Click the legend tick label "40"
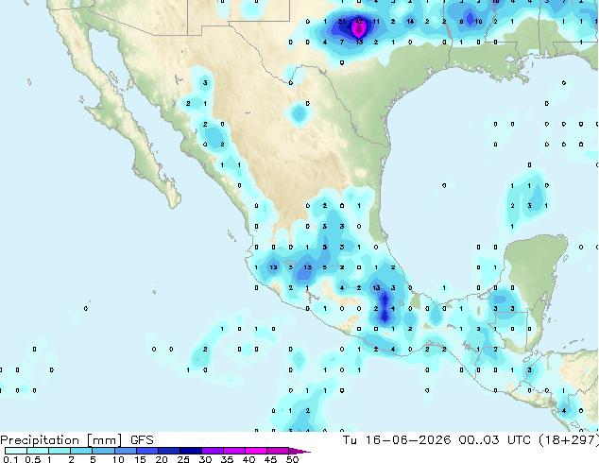599x463 pixels. pos(248,459)
